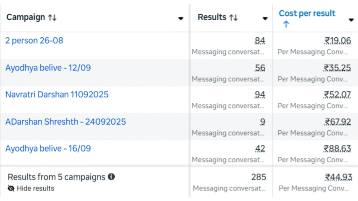Sort by Results using the sort arrows

234,17
